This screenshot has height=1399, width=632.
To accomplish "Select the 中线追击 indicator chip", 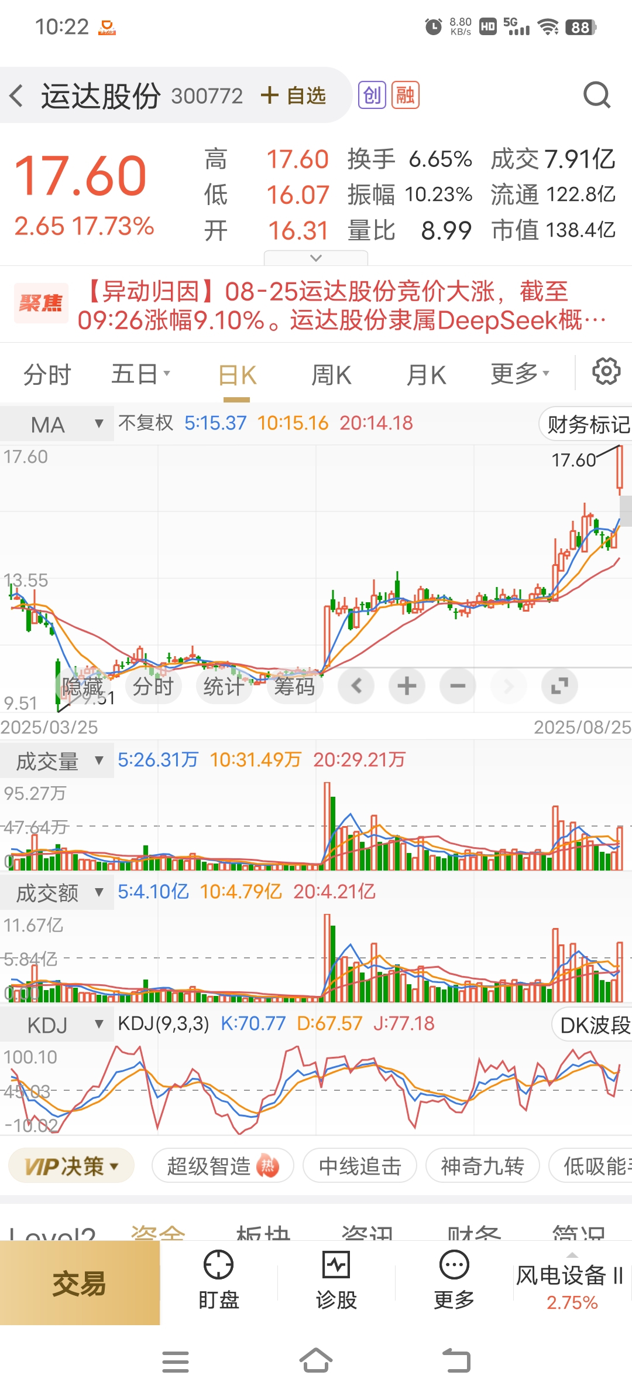I will (x=360, y=1166).
